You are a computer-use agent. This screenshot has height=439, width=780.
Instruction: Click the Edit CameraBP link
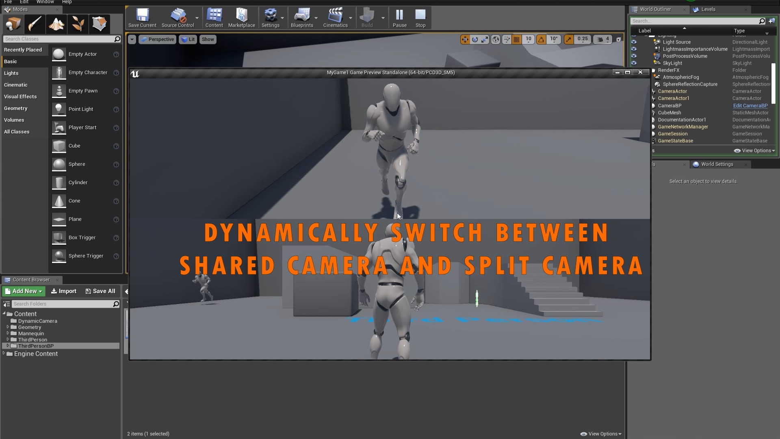(750, 105)
